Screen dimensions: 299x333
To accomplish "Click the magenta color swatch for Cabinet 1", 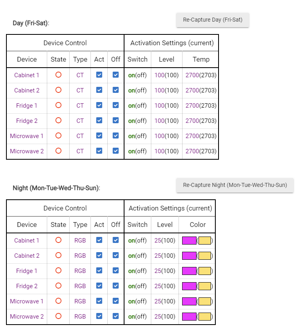I will pyautogui.click(x=189, y=241).
